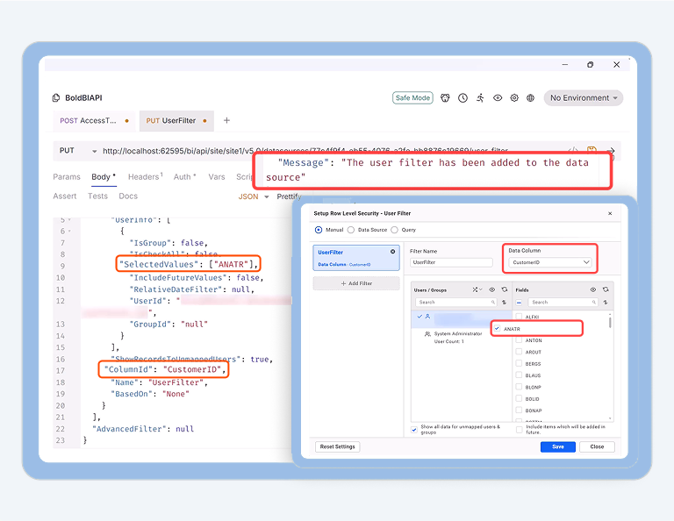The width and height of the screenshot is (674, 521).
Task: Click the BoldBIAPI collection icon
Action: tap(56, 98)
